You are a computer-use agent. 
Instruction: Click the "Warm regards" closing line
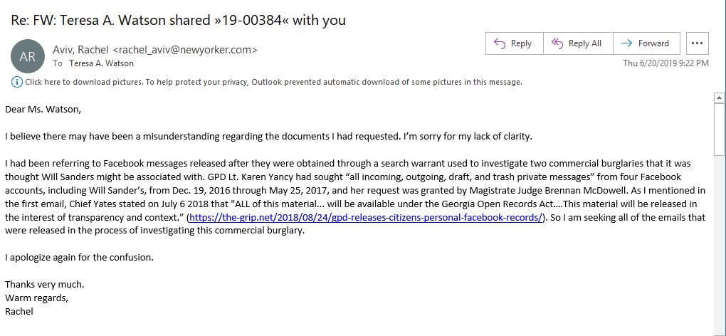[36, 298]
